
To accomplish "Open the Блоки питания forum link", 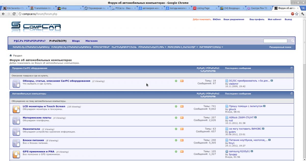I will coord(33,140).
